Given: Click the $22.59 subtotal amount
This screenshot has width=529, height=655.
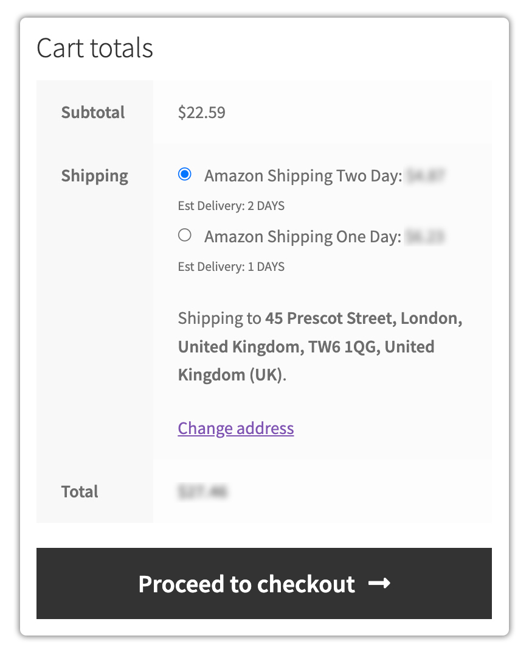Looking at the screenshot, I should coord(201,113).
